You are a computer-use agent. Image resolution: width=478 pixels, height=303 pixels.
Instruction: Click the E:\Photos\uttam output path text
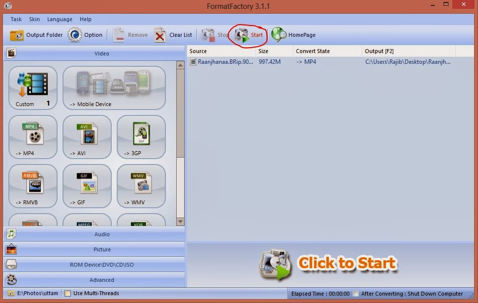click(x=37, y=293)
